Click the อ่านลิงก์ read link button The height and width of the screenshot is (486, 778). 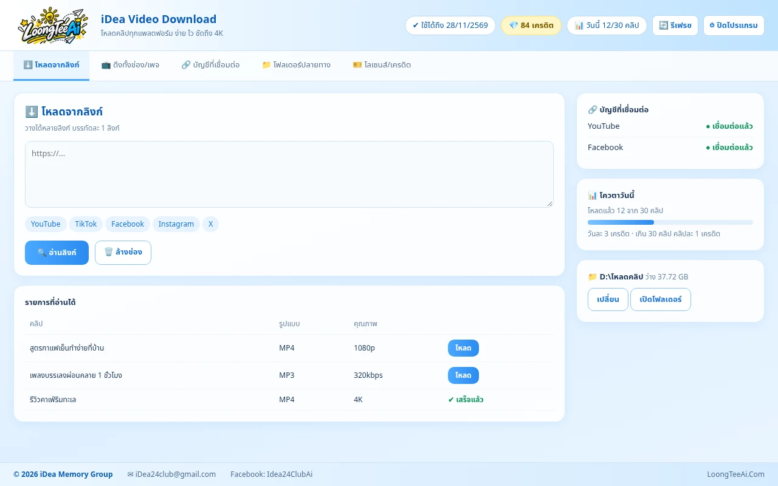coord(57,253)
